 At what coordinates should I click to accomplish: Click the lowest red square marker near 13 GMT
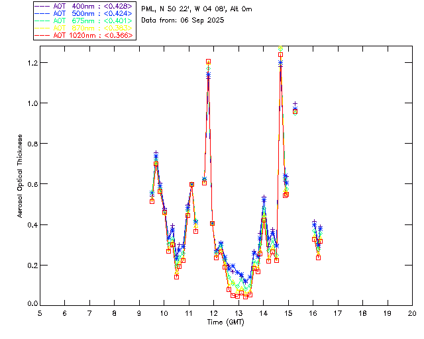[237, 296]
